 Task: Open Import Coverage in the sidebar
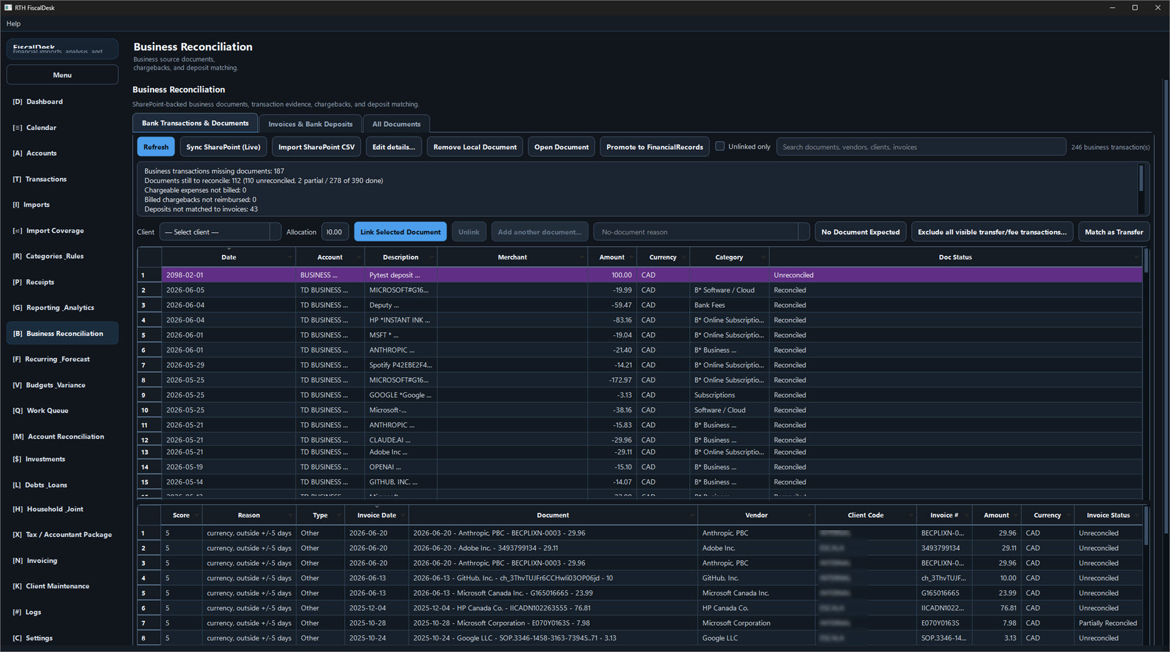[62, 230]
